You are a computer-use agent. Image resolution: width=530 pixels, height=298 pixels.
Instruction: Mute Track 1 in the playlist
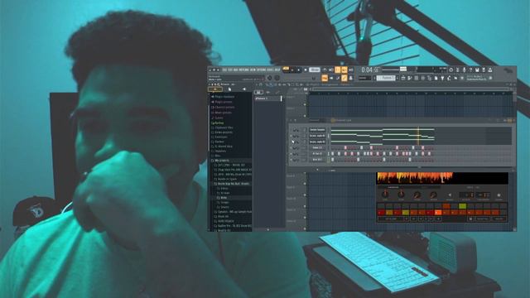point(305,104)
